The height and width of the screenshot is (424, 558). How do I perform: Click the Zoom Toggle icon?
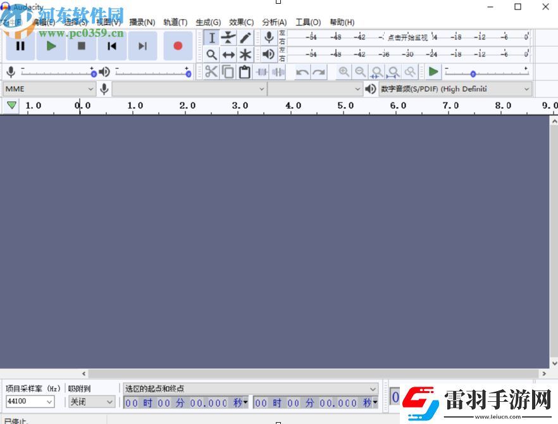(410, 72)
